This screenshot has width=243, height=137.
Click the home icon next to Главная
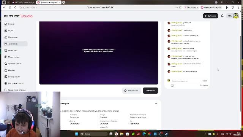6,24
